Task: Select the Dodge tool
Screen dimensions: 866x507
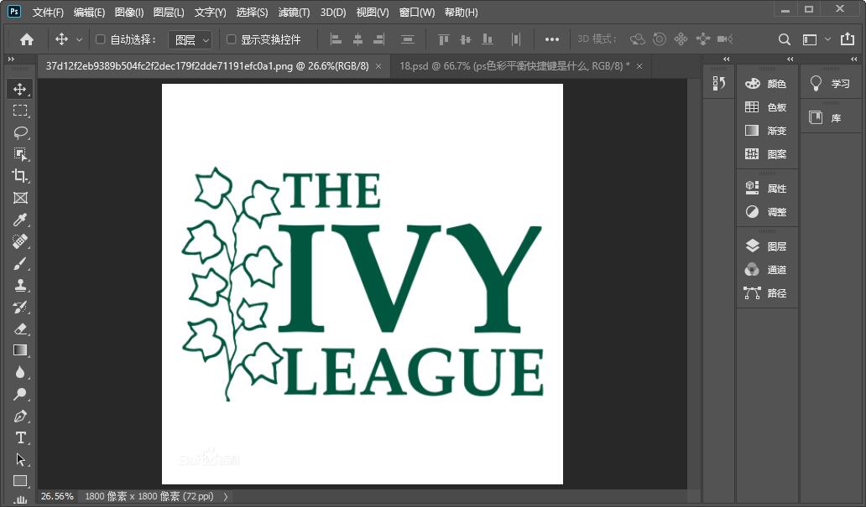Action: pos(20,394)
